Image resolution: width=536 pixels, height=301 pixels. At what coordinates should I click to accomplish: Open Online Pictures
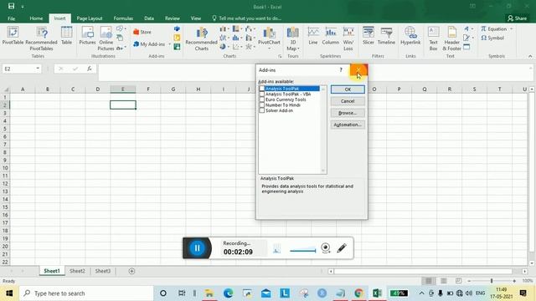coord(106,38)
